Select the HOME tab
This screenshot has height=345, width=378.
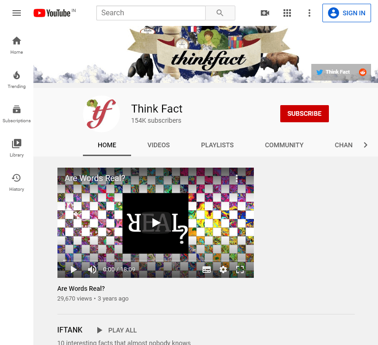pos(107,145)
